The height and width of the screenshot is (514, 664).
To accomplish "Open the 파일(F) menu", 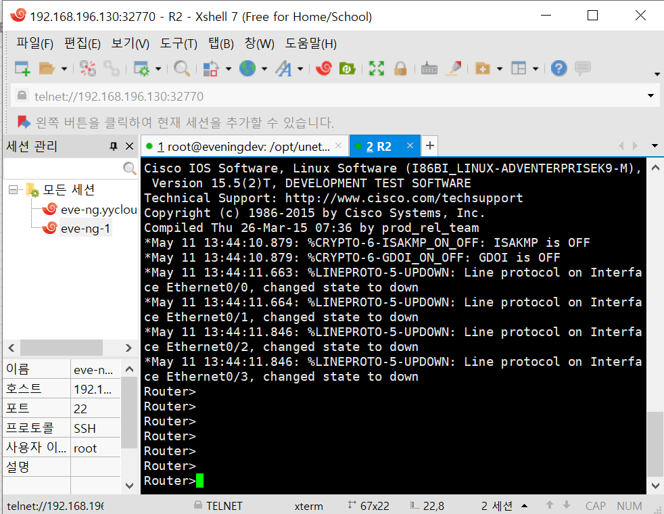I will click(x=34, y=43).
